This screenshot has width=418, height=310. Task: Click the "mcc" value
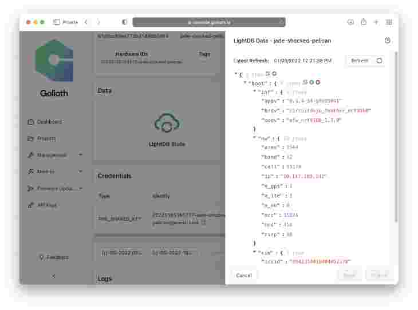click(291, 215)
